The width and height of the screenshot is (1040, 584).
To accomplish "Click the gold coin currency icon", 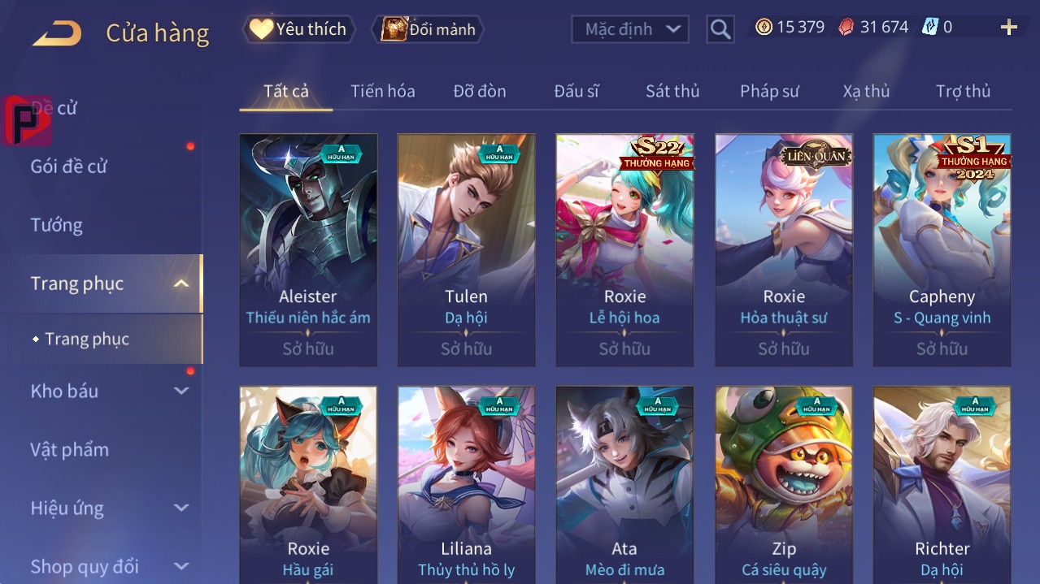I will pyautogui.click(x=764, y=28).
